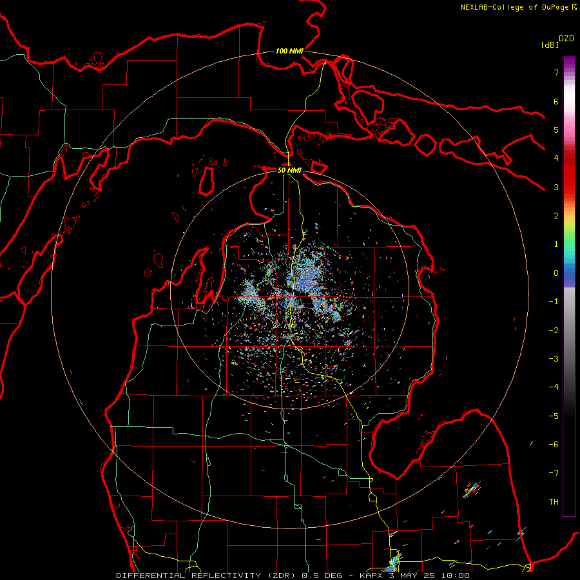
Task: Click the [dB] unit label
Action: (550, 44)
